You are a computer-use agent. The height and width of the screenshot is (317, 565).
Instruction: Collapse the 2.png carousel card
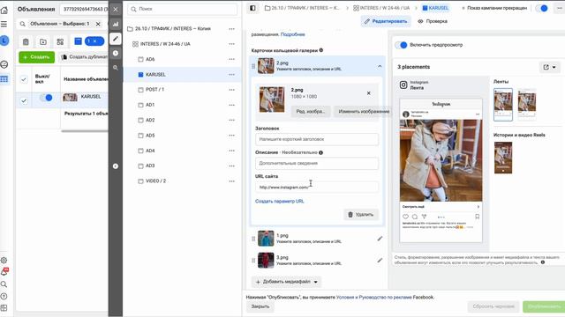pos(380,66)
